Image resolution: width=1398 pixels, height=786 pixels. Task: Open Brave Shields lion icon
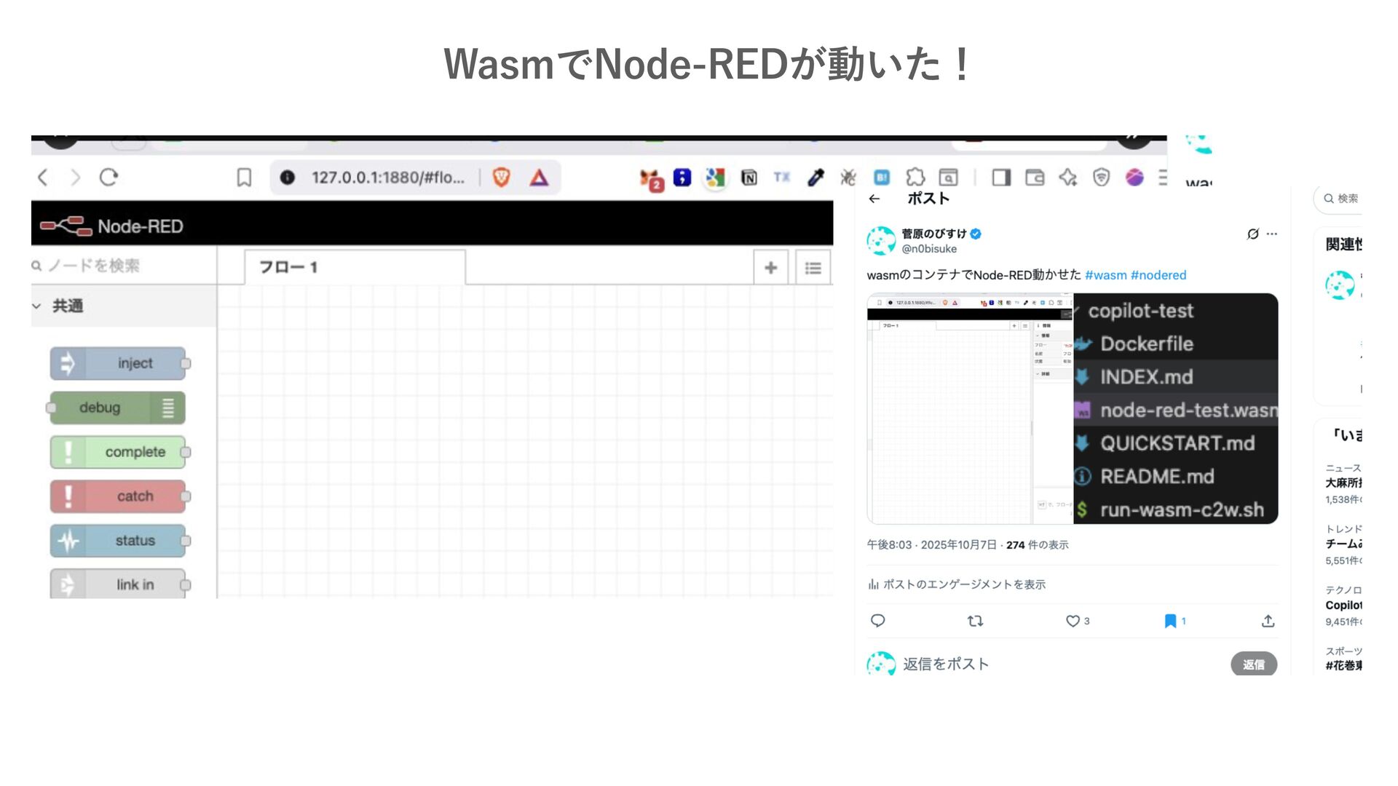coord(501,177)
